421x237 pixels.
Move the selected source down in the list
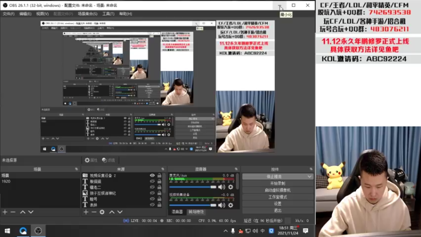tap(120, 212)
